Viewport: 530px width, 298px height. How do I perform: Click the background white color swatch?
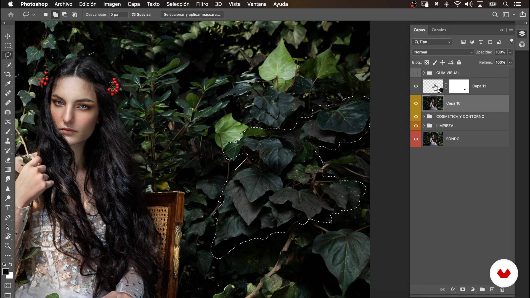10,276
